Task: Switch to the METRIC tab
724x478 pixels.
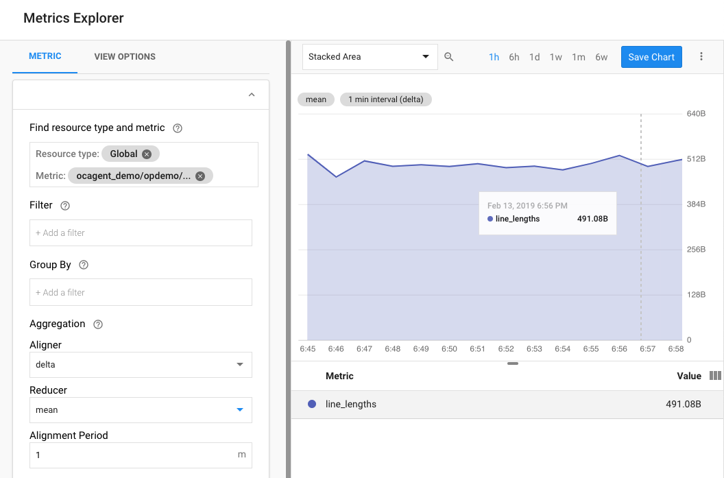Action: point(45,56)
